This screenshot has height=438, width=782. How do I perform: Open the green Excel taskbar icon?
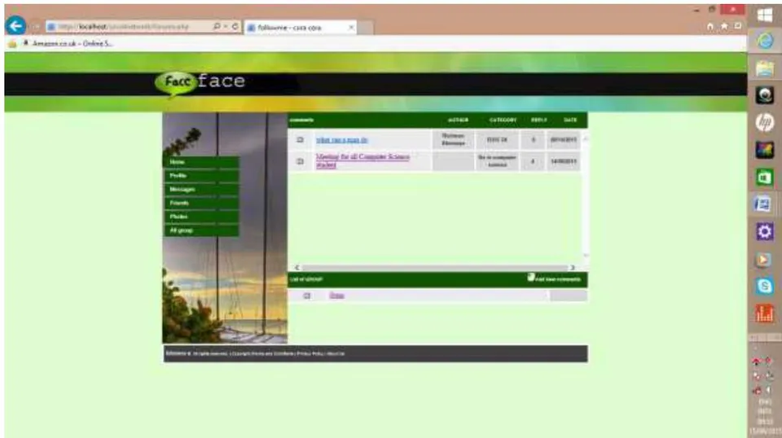(765, 177)
